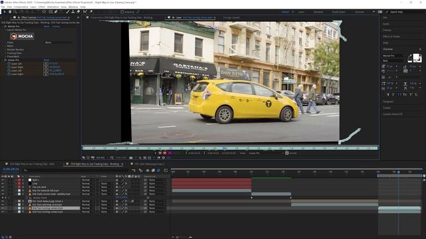Open the Composition menu

coord(21,7)
